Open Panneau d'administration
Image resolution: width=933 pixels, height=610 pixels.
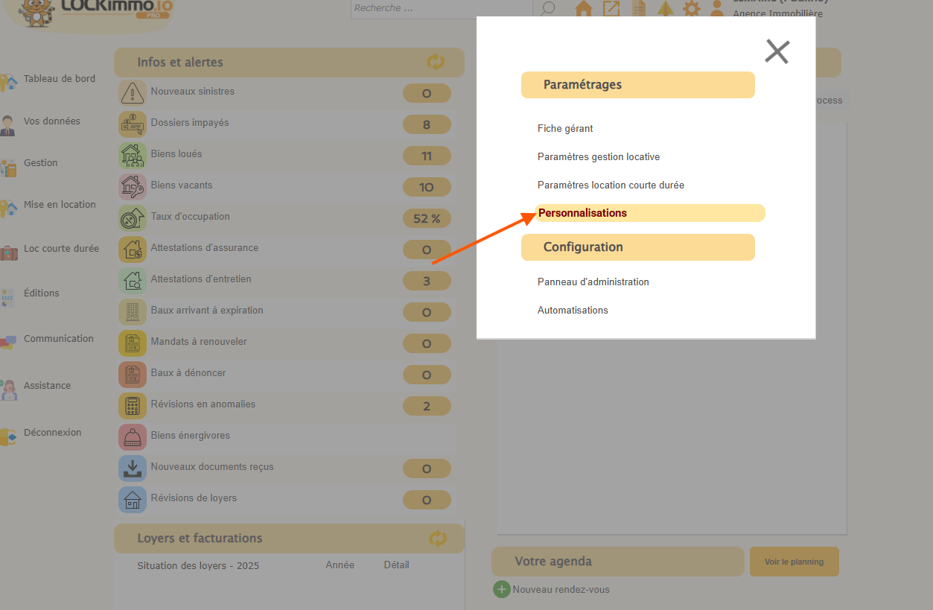pyautogui.click(x=593, y=282)
